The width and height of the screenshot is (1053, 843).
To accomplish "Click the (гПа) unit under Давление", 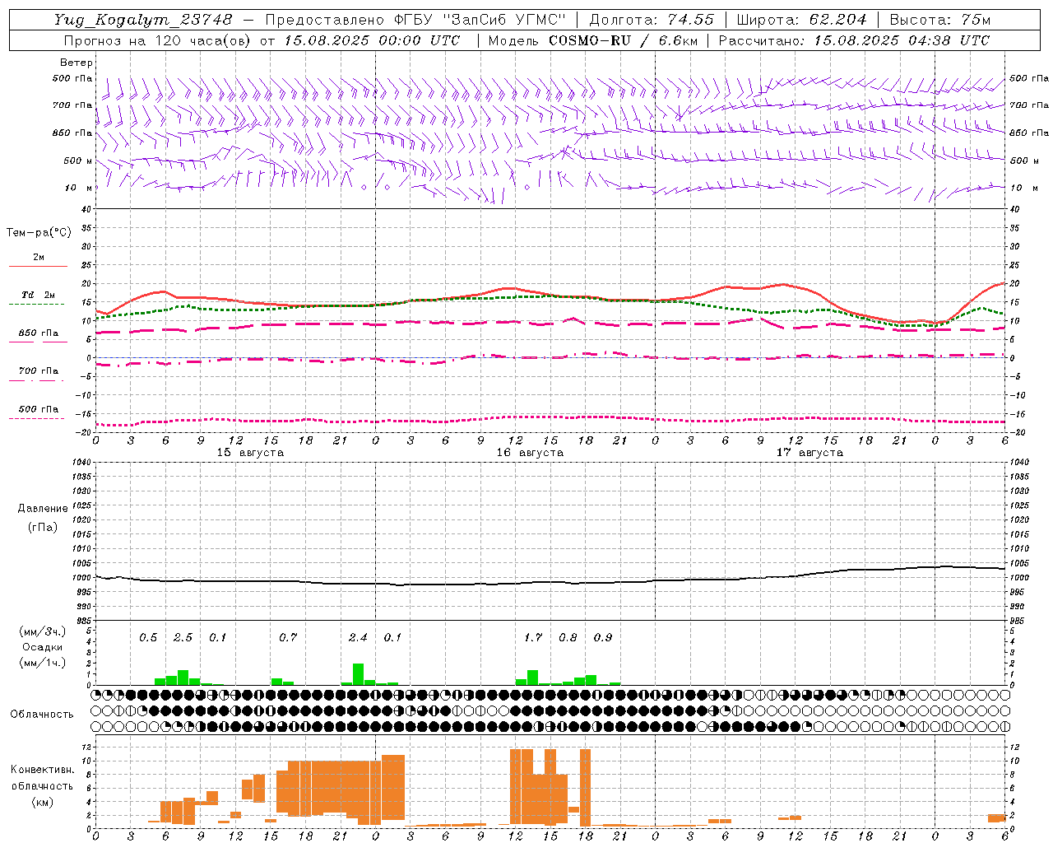I will (43, 527).
